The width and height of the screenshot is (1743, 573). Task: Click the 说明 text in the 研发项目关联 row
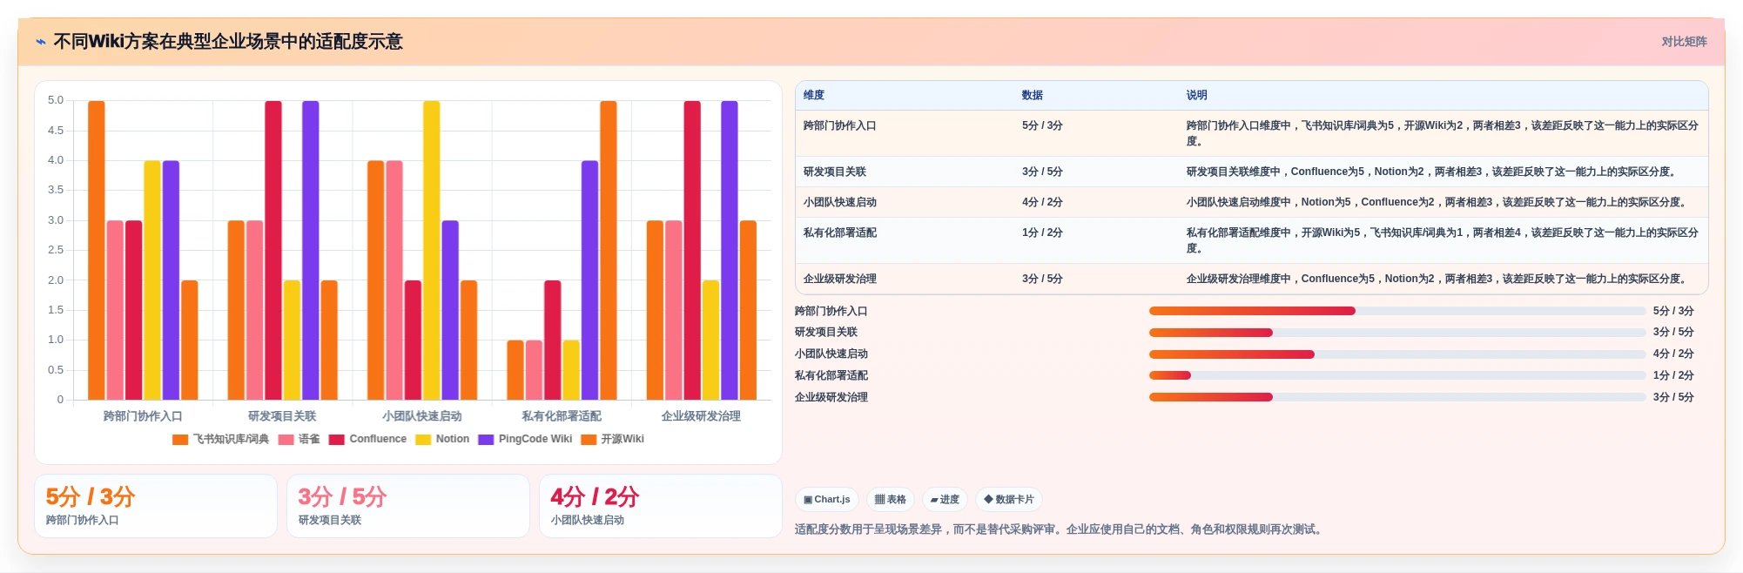pos(1433,172)
